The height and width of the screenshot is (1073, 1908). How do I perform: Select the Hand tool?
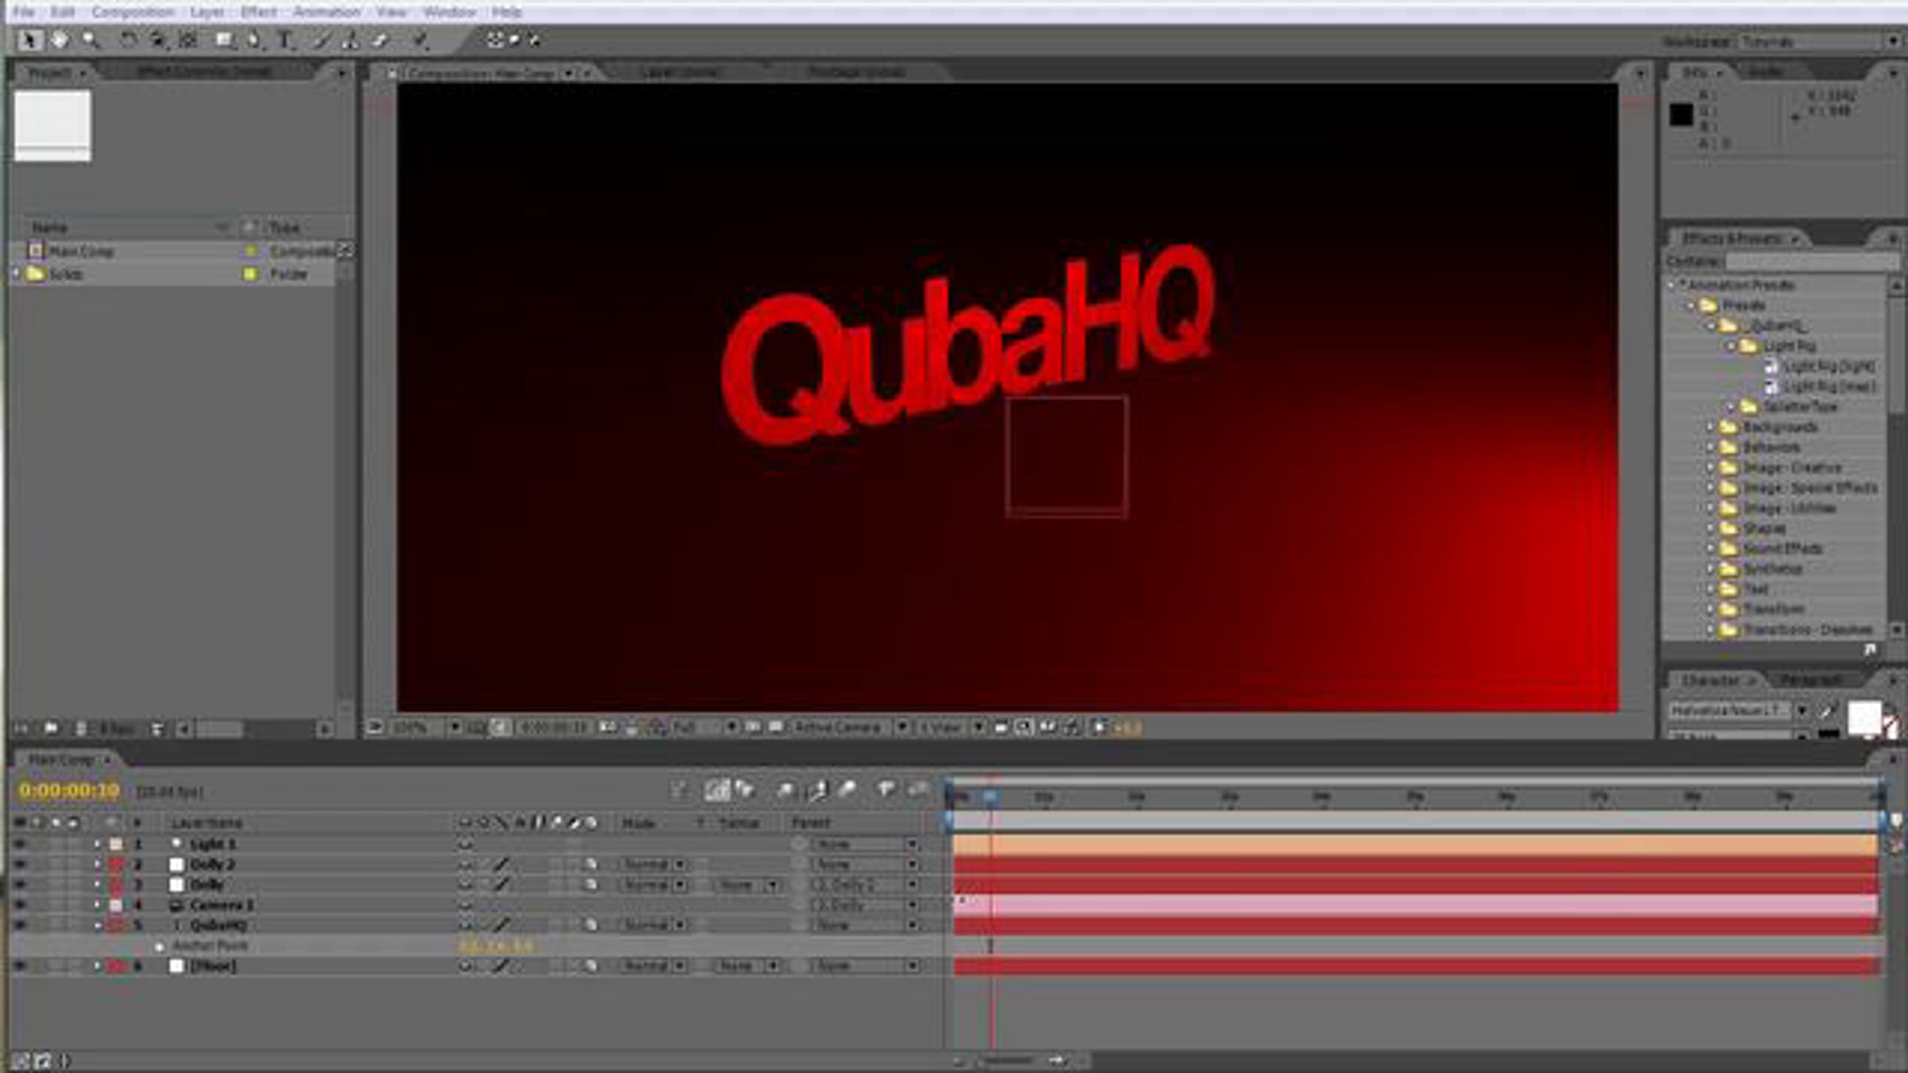[60, 40]
